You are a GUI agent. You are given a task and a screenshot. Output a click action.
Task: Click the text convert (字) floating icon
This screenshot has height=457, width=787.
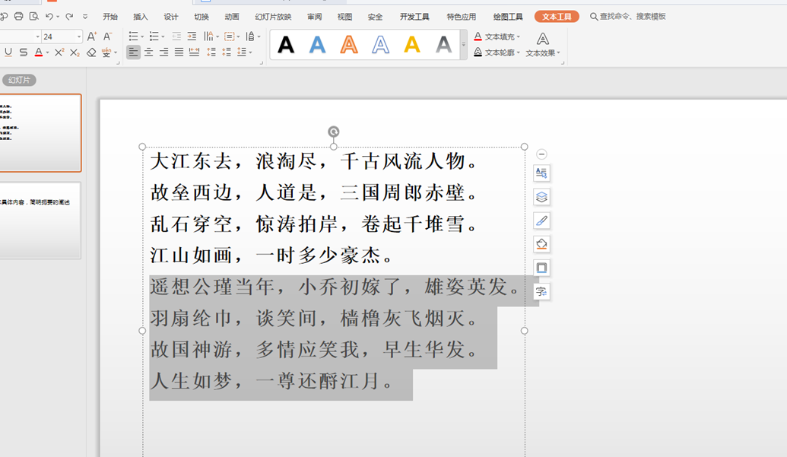pos(541,291)
